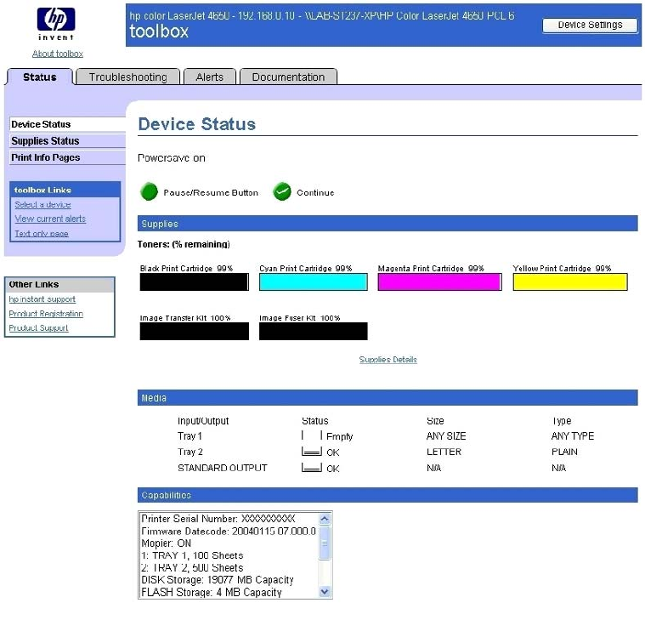Click the Cyan Print Cartridge level bar
The image size is (645, 620).
pos(314,282)
